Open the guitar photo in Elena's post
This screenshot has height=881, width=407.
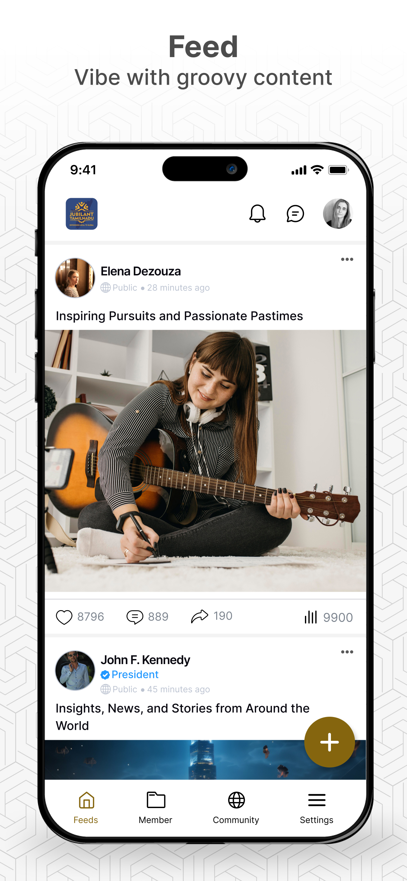point(205,461)
